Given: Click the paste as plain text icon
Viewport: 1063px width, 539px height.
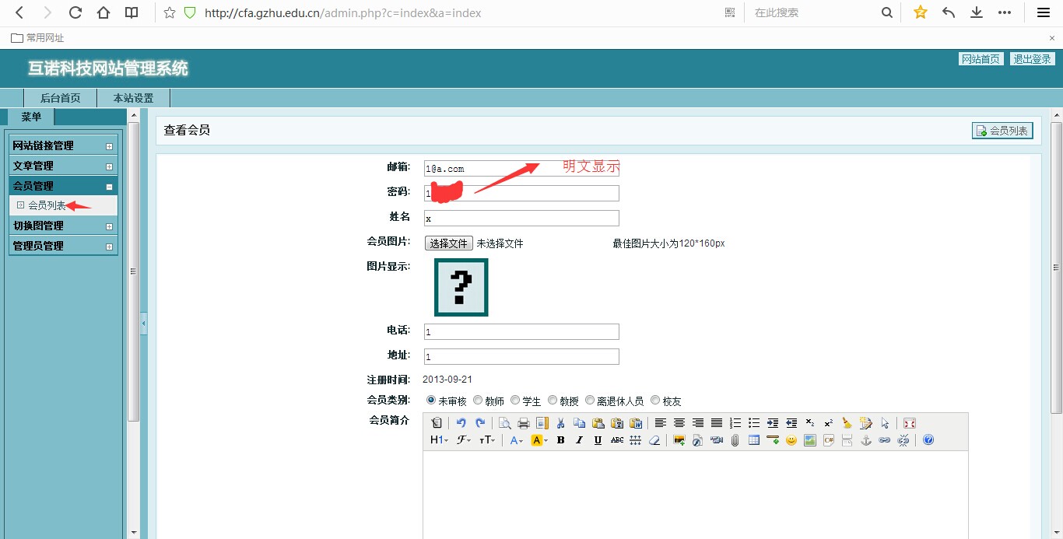Looking at the screenshot, I should tap(617, 423).
